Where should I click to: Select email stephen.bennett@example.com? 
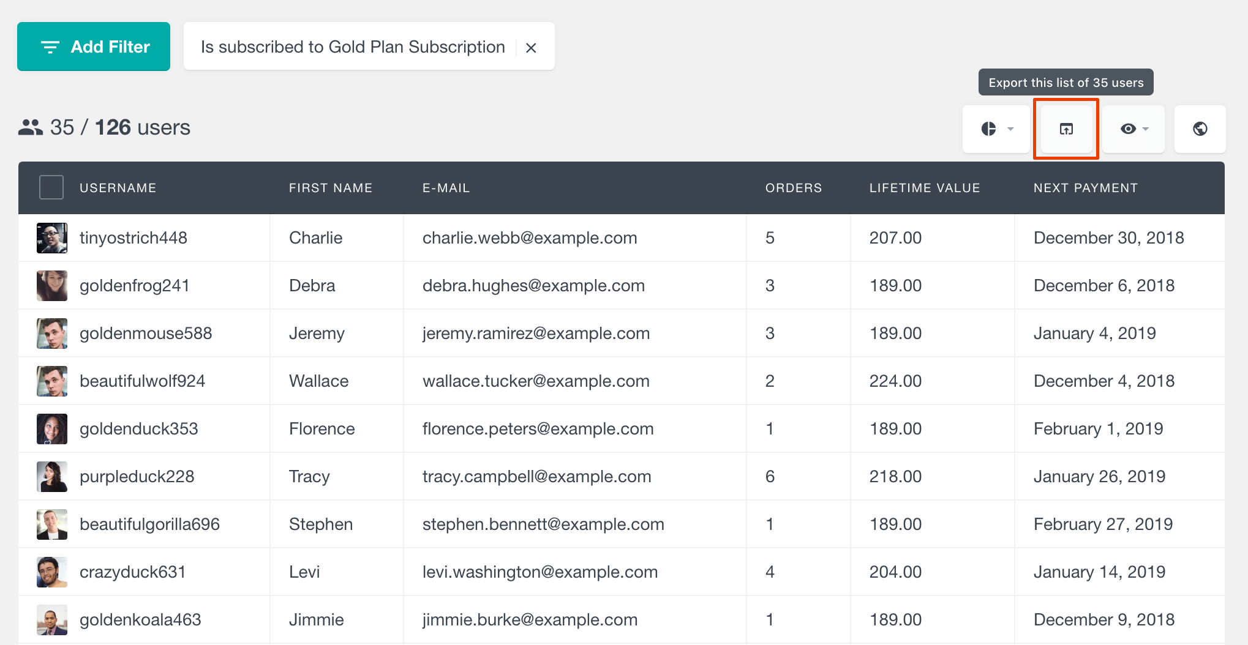(x=543, y=524)
